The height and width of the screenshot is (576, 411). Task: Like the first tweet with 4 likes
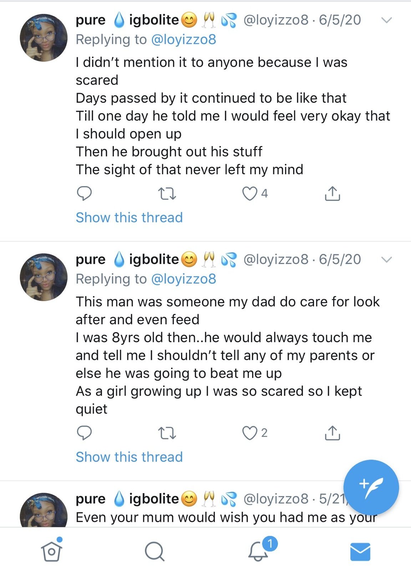(x=250, y=194)
